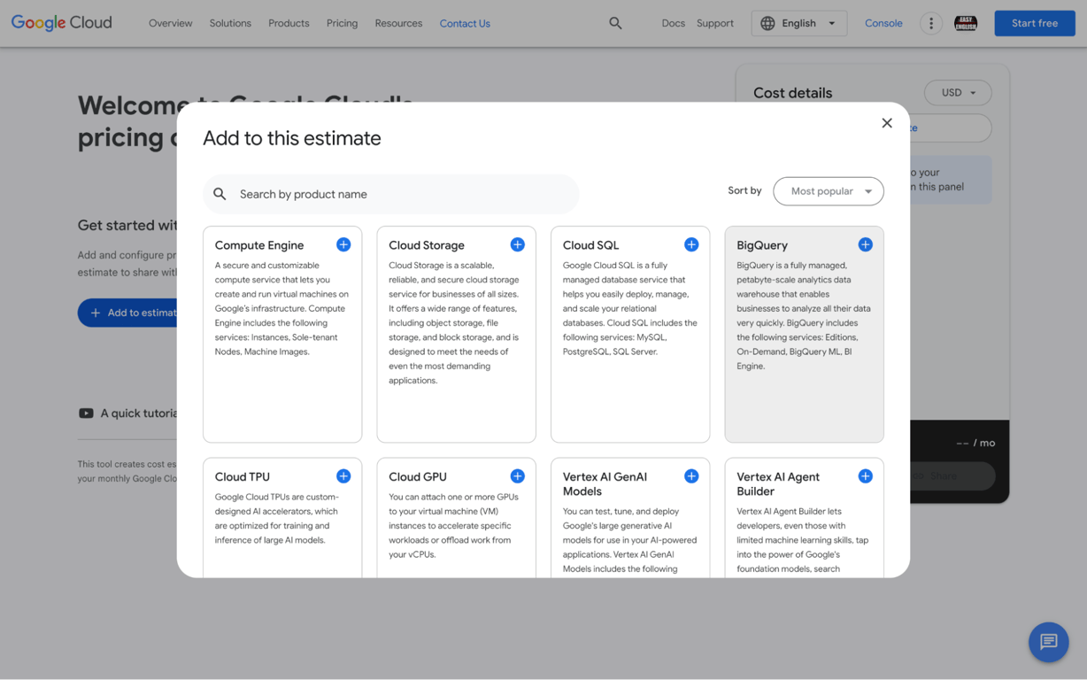Add Vertex AI Agent Builder plus icon
The width and height of the screenshot is (1087, 680).
(x=866, y=476)
